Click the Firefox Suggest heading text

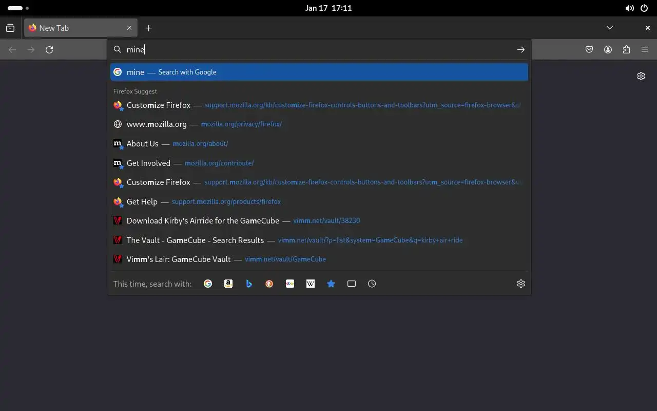[x=135, y=91]
